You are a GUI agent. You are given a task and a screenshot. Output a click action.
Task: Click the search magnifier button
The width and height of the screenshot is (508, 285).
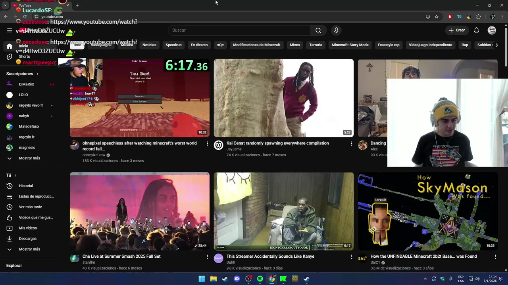point(318,30)
